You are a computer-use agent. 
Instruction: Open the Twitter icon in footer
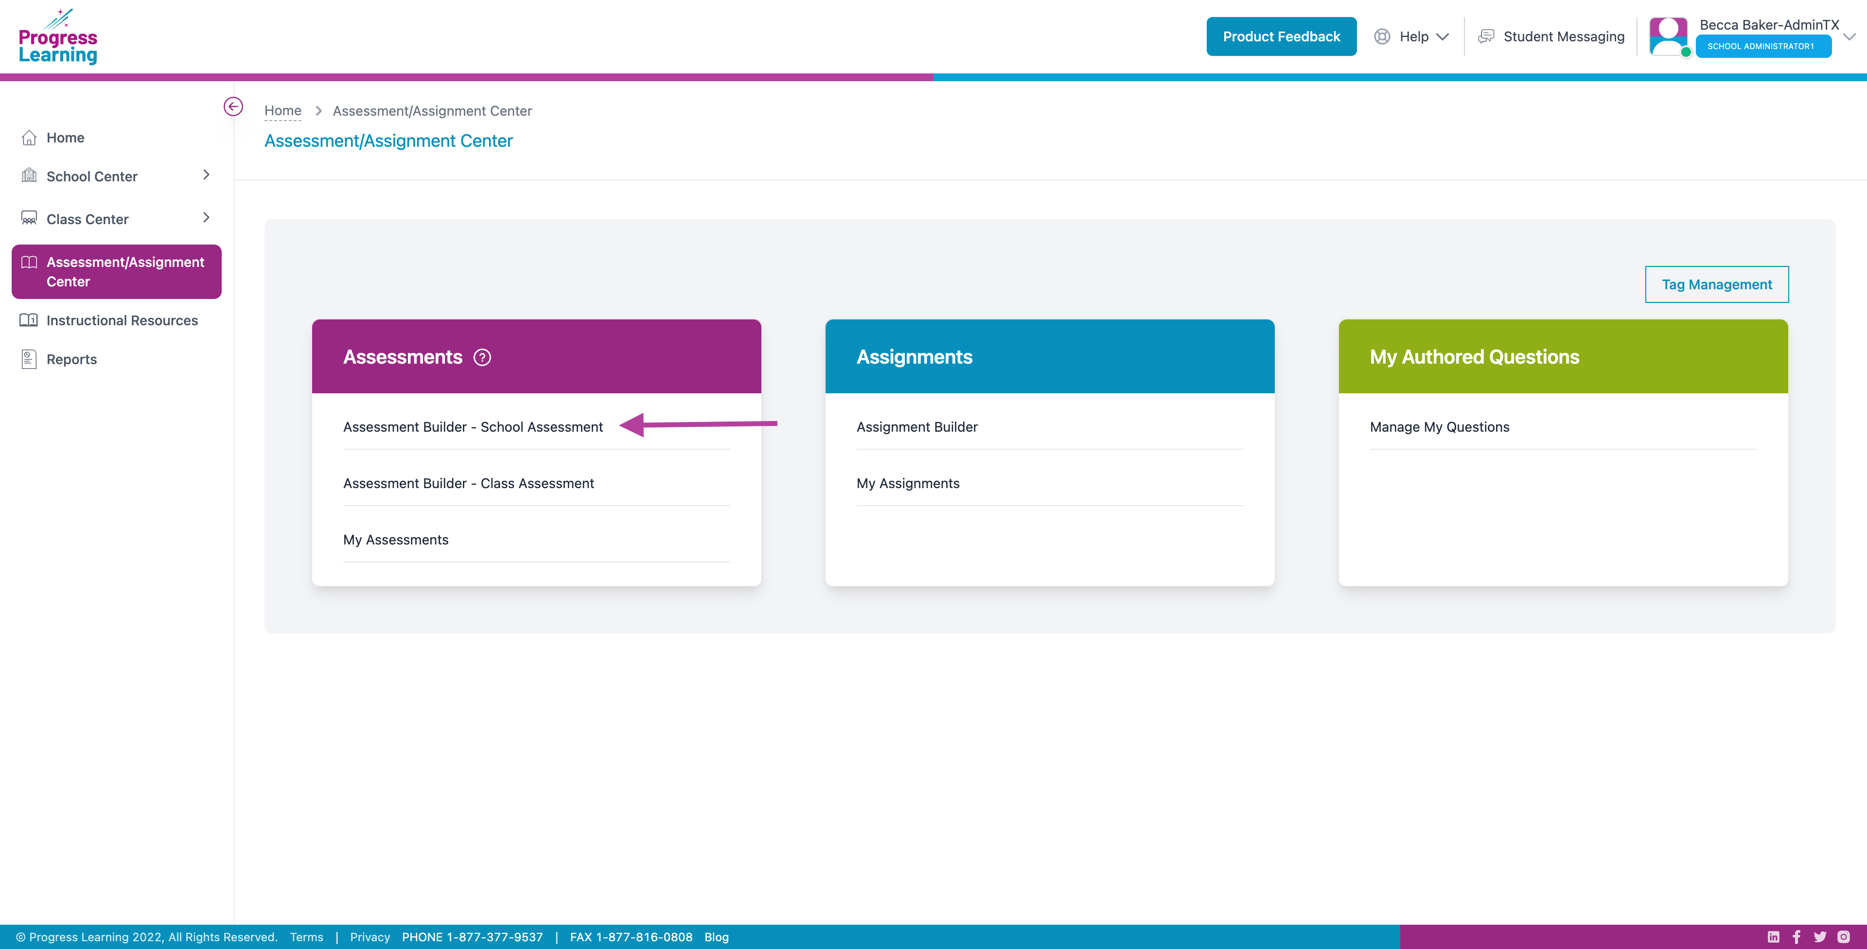coord(1820,937)
